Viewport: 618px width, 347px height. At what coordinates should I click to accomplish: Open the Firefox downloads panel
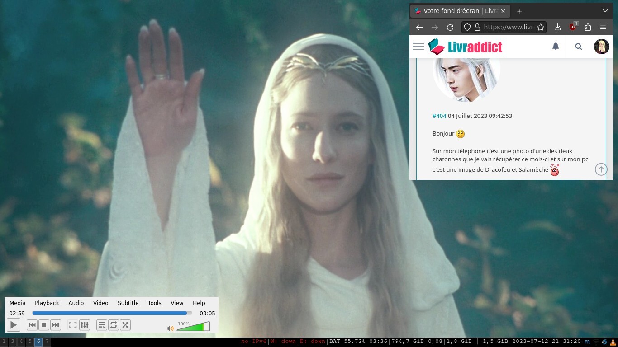[x=557, y=27]
